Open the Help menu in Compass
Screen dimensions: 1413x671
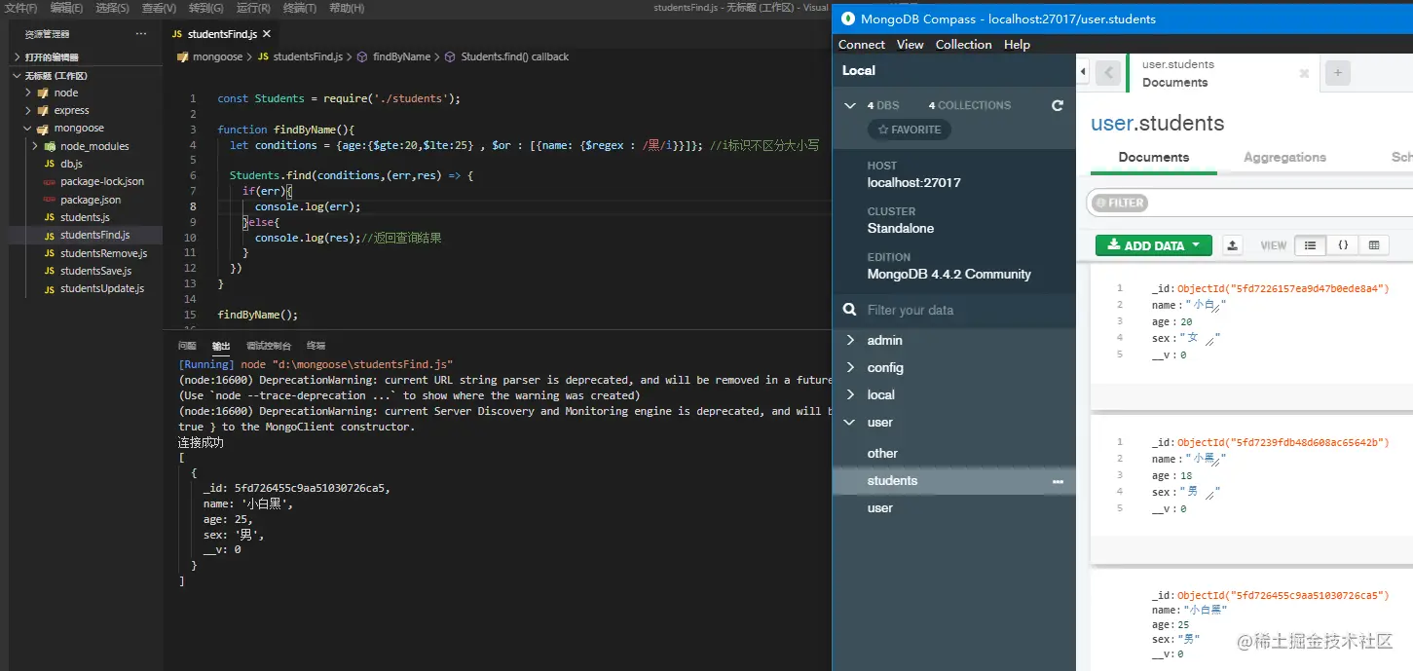click(1017, 45)
